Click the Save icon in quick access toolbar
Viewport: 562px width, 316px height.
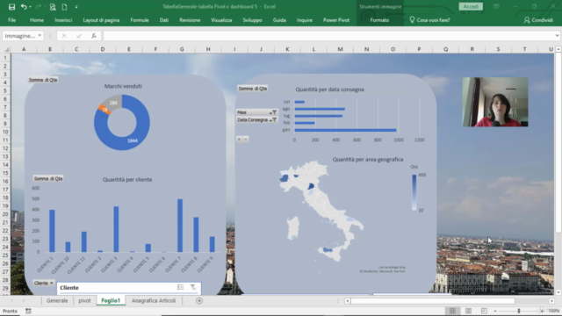[11, 7]
